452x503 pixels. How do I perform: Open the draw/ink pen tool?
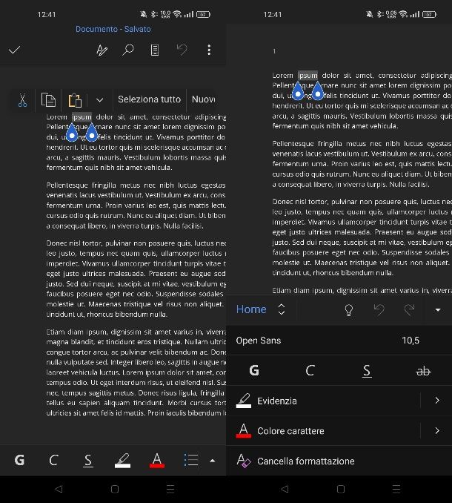[x=102, y=50]
